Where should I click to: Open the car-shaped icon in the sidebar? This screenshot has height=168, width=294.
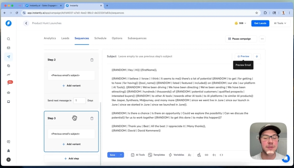coord(8,93)
